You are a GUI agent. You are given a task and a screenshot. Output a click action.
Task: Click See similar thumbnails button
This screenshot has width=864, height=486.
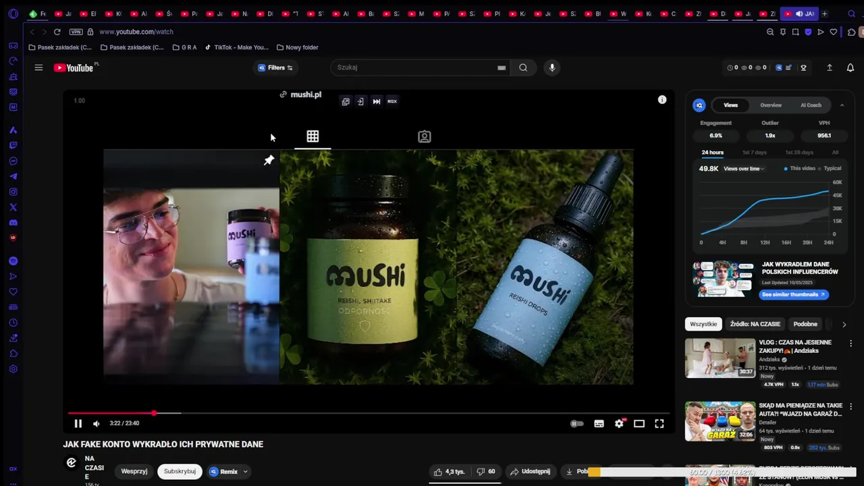tap(794, 295)
